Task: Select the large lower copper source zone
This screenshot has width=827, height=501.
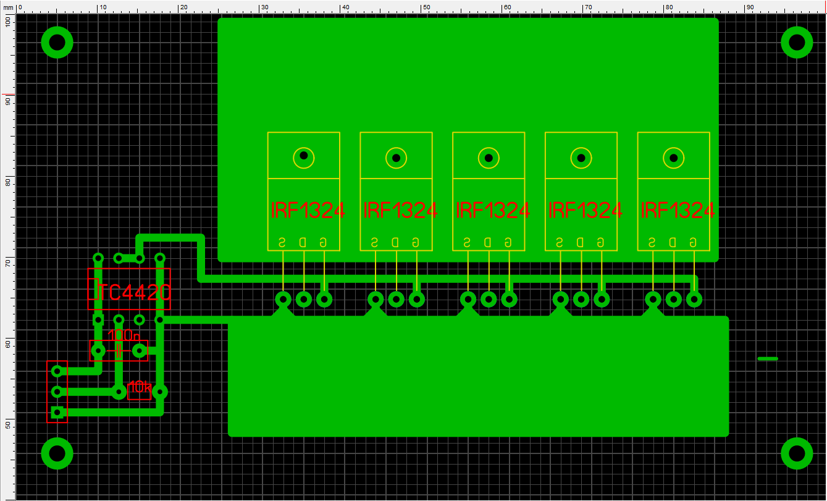Action: 479,377
